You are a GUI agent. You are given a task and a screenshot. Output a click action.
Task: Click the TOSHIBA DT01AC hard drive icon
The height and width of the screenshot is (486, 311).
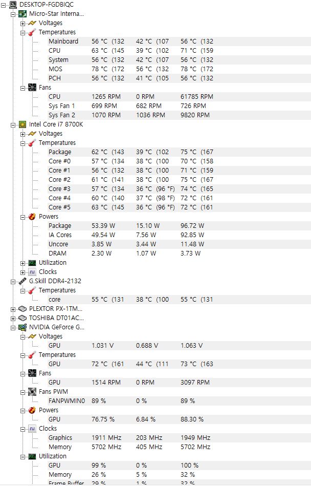(23, 318)
